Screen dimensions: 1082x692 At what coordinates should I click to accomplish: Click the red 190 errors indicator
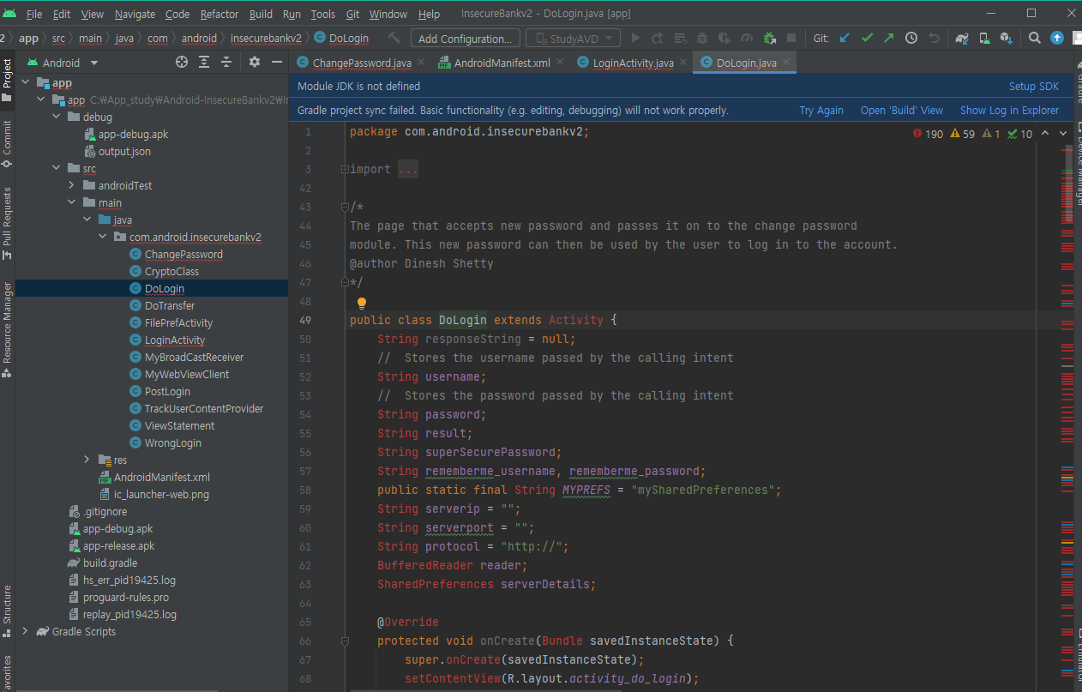coord(929,134)
